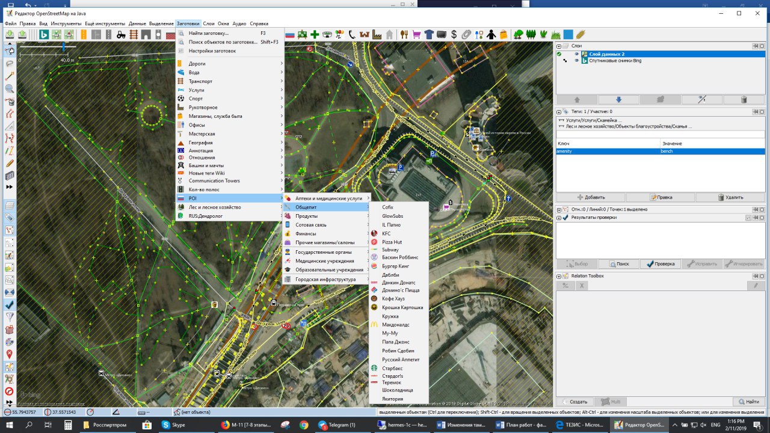Screen dimensions: 770x433
Task: Click the blue map zoom slider handle
Action: [x=64, y=46]
